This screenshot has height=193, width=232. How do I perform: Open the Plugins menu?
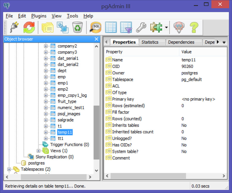(39, 16)
